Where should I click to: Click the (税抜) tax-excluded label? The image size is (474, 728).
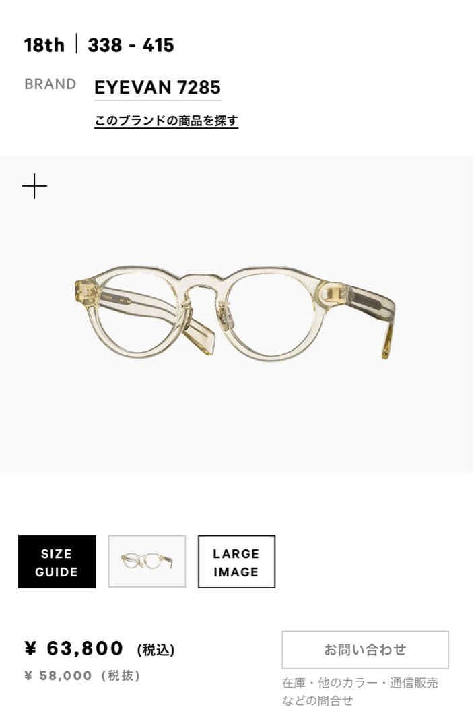coord(121,675)
